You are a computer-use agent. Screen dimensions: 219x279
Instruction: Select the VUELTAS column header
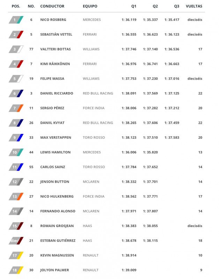(x=194, y=6)
